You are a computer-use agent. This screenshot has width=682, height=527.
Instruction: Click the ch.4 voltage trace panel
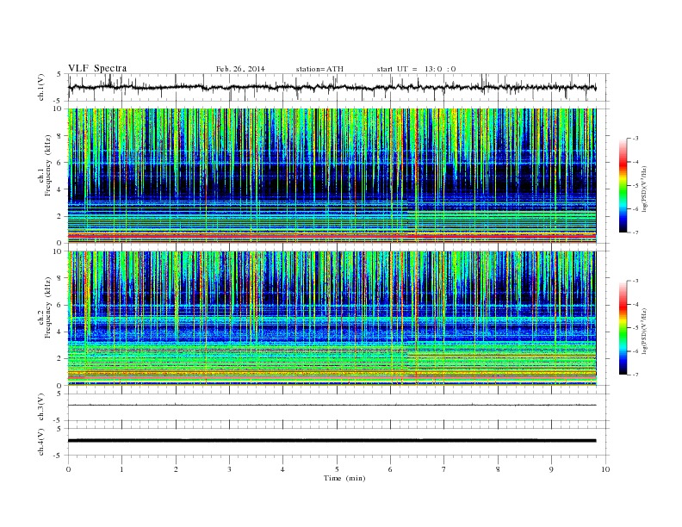tap(338, 442)
